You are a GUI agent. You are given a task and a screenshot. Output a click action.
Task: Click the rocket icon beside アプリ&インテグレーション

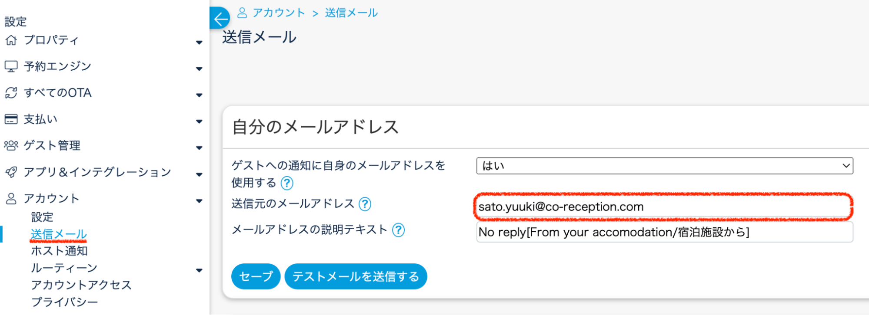click(x=11, y=172)
